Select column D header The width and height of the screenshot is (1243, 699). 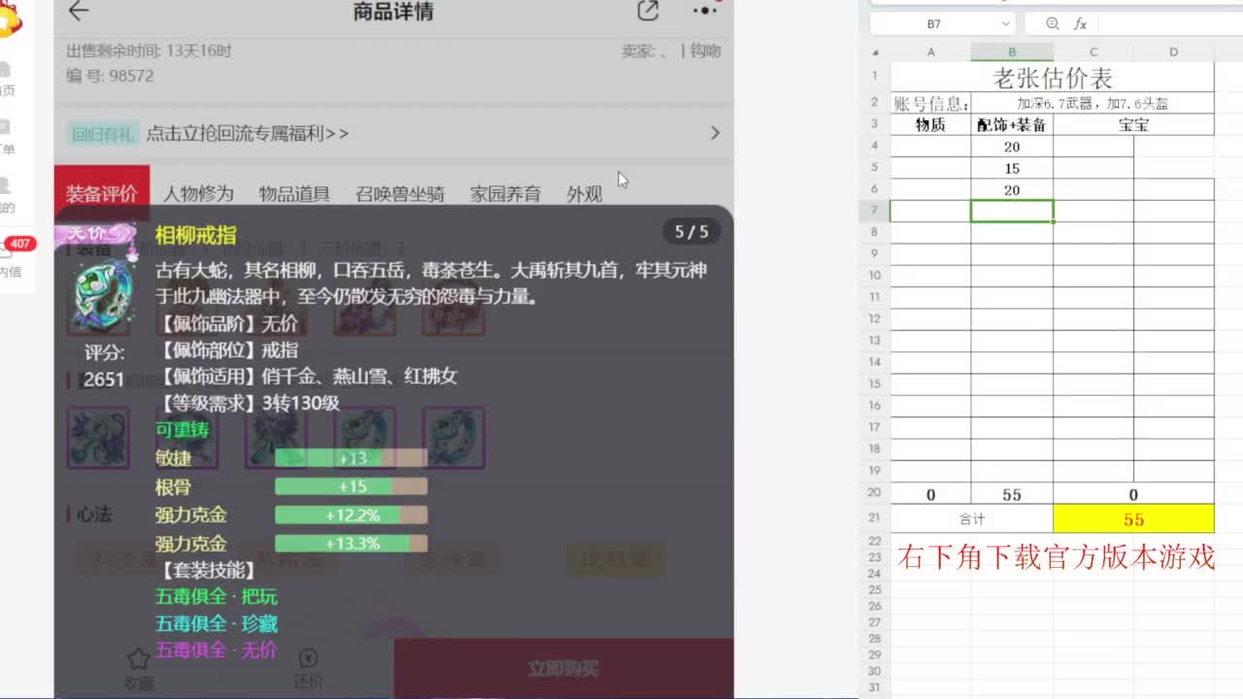1173,52
